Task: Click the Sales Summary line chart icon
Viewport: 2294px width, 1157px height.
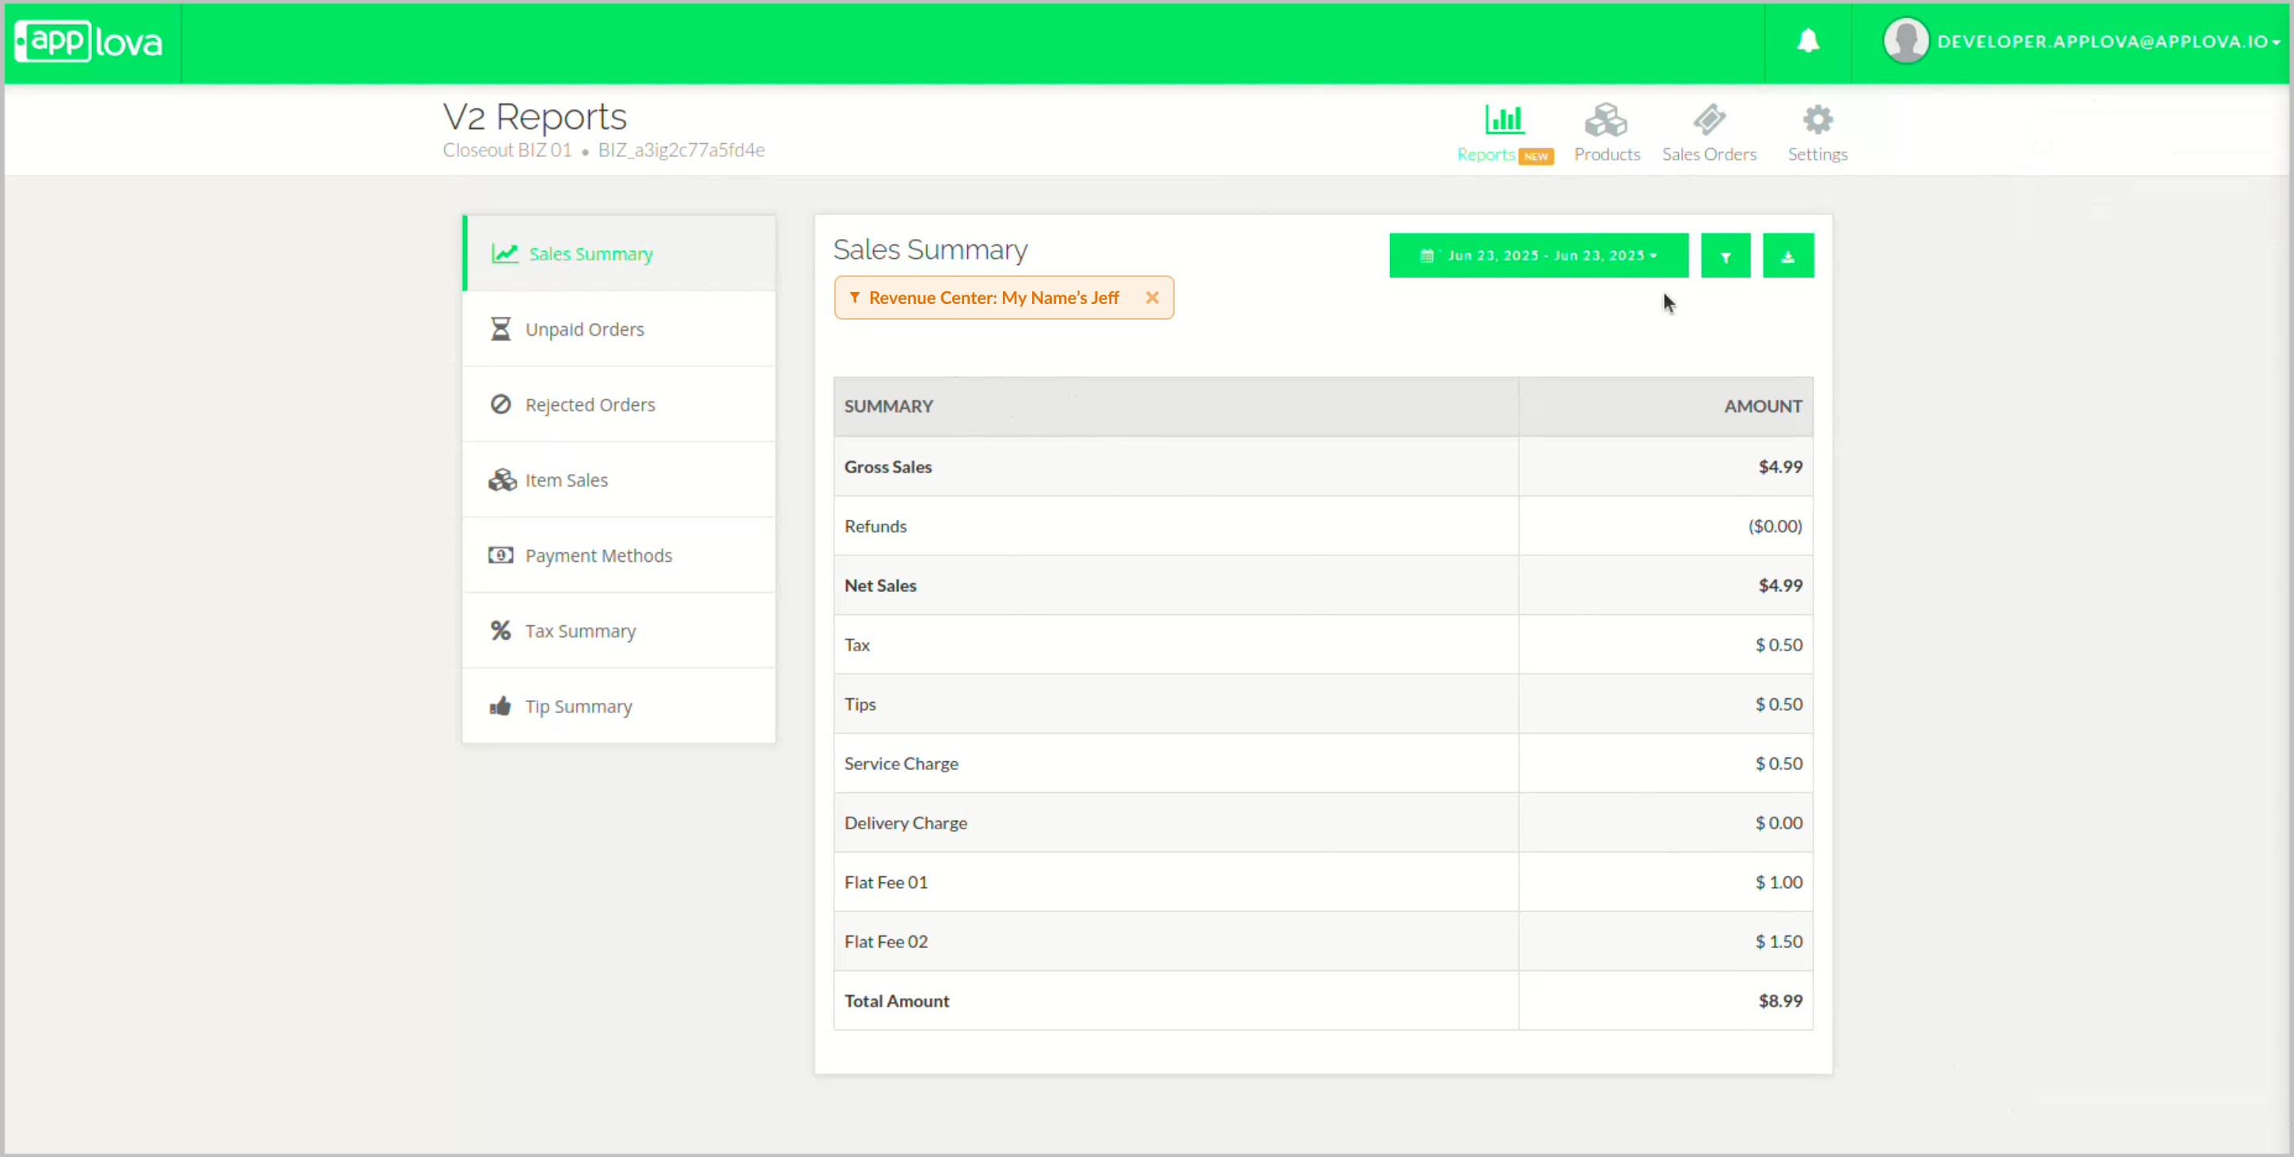Action: [x=505, y=254]
